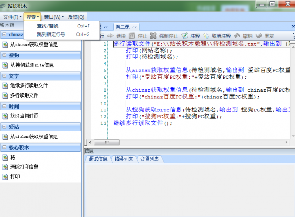Screen dimensions: 295x217
Task: Select 从chinaz获取权重信息 block
Action: click(x=34, y=44)
